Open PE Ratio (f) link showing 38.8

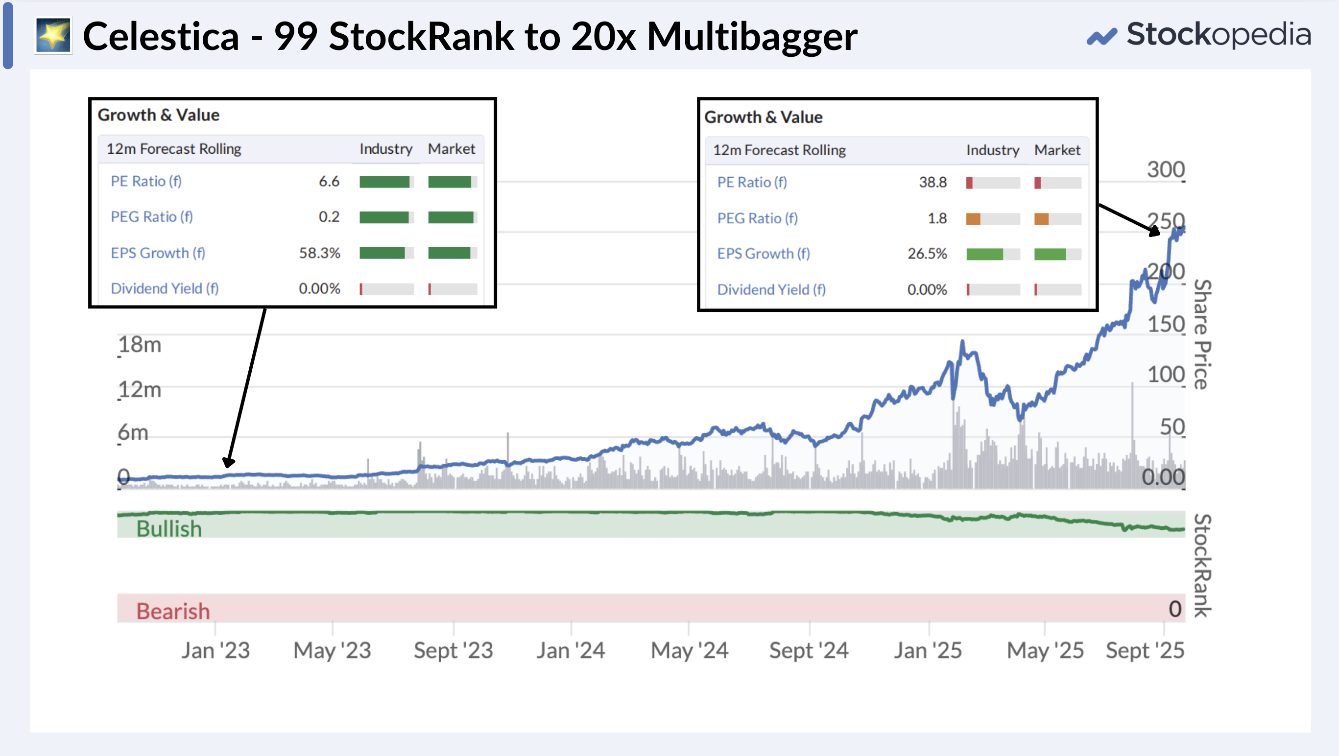752,182
